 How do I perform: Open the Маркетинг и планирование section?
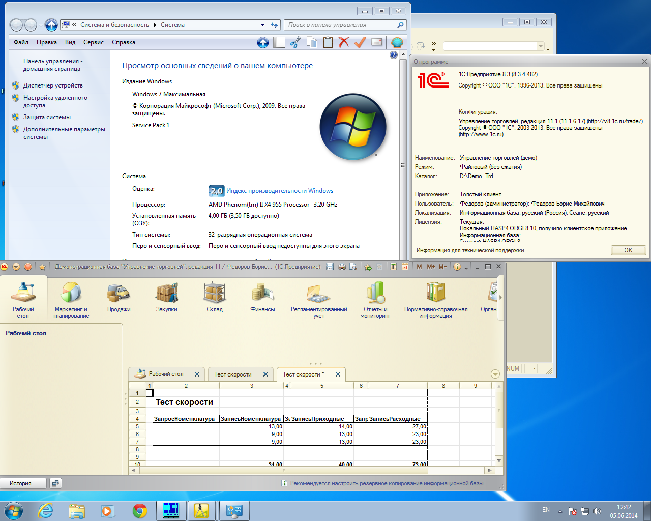tap(71, 300)
